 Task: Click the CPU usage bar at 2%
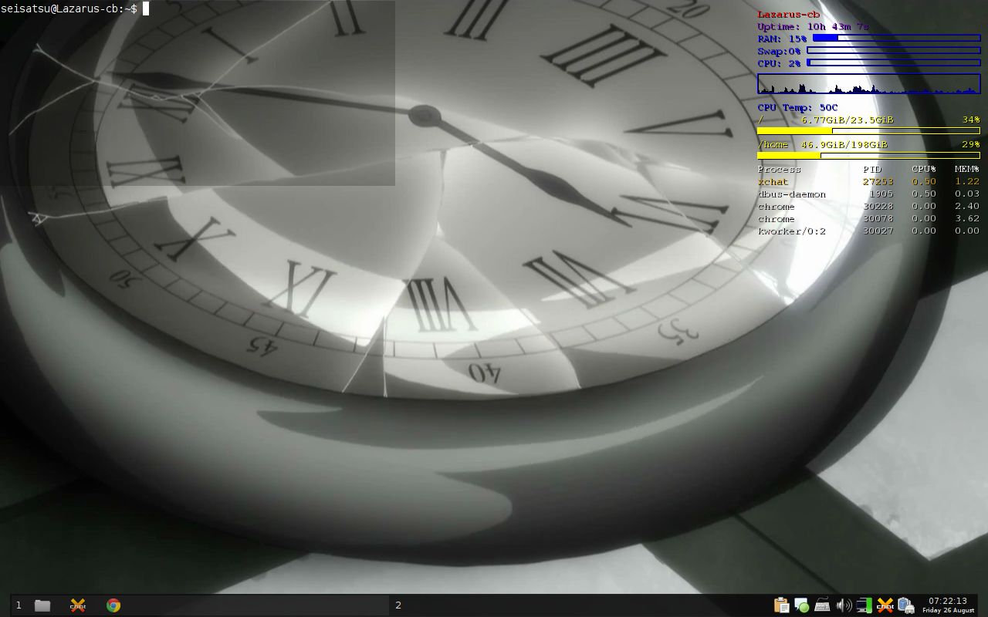pyautogui.click(x=893, y=62)
